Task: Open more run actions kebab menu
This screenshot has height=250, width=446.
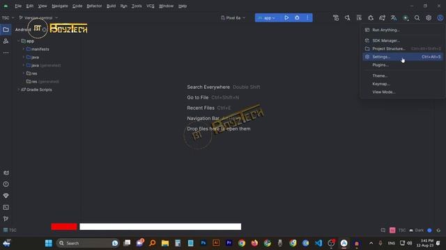Action: (307, 17)
